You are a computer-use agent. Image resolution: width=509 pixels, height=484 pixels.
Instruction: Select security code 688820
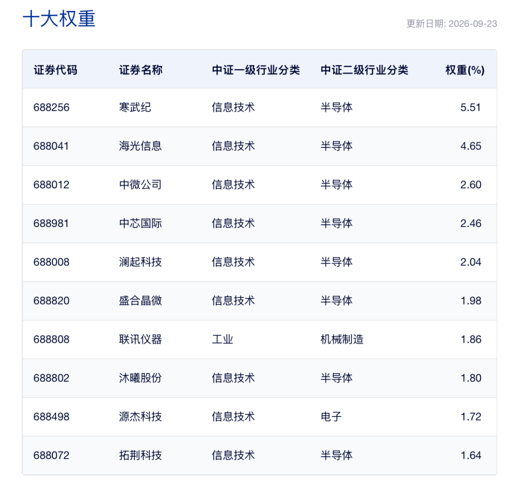pos(51,300)
